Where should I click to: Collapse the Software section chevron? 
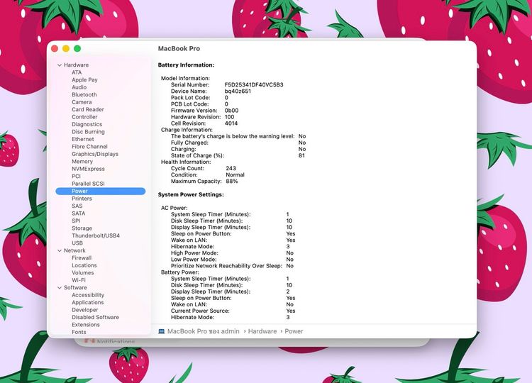pos(60,288)
